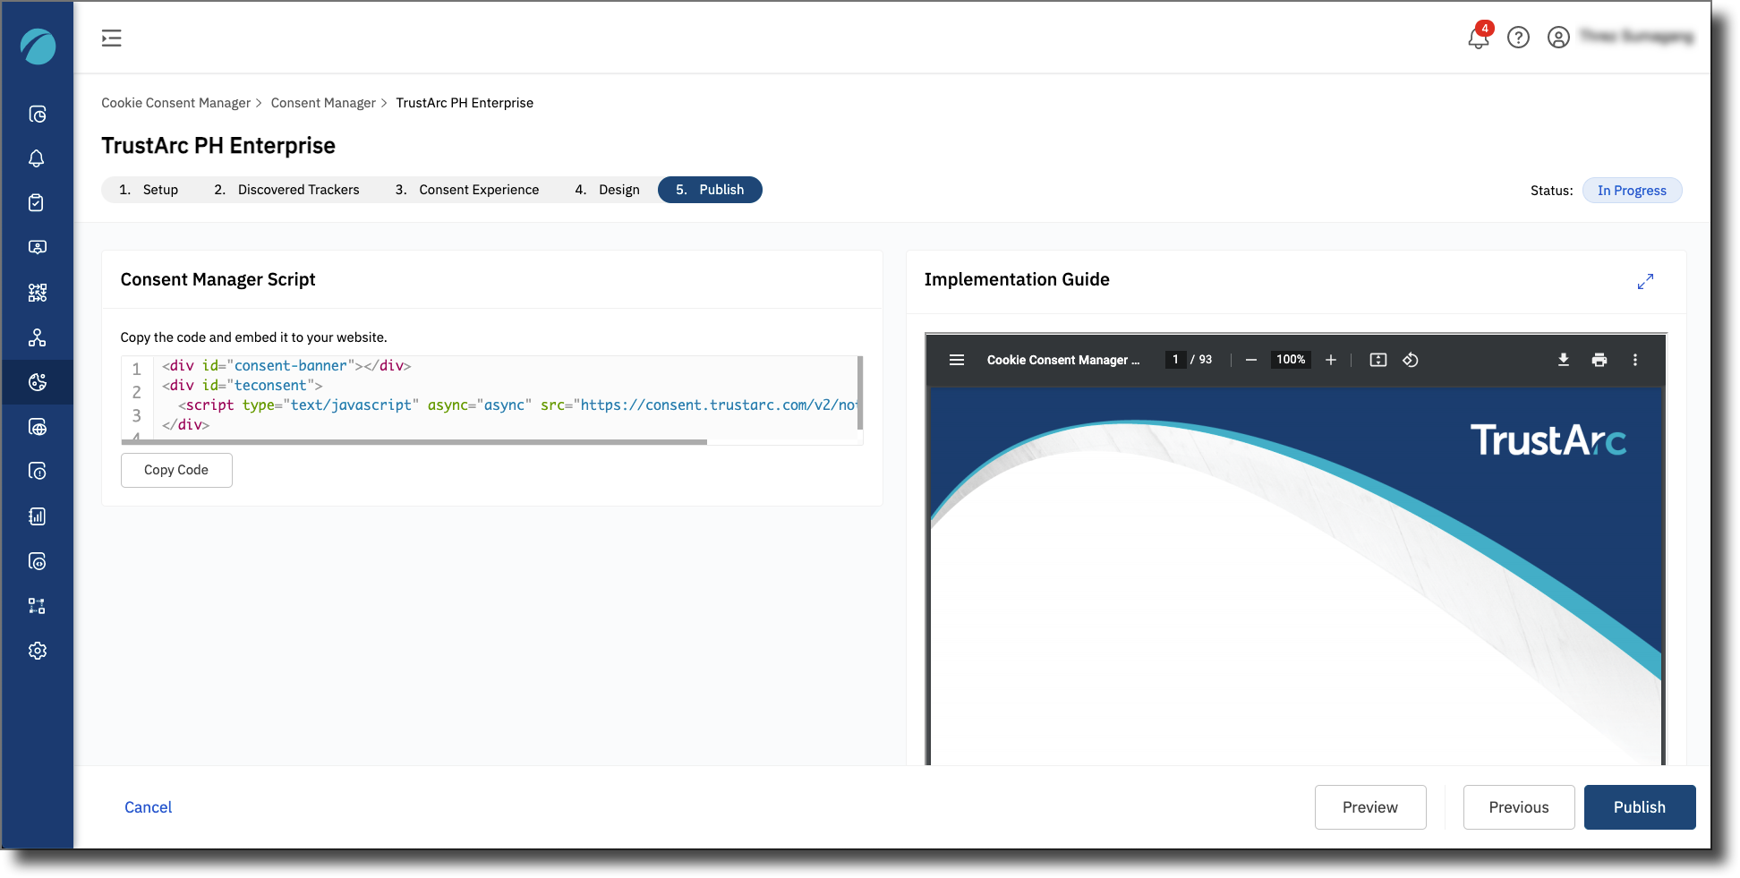Expand the Implementation Guide to fullscreen
Screen dimensions: 1740x878
pyautogui.click(x=1645, y=281)
